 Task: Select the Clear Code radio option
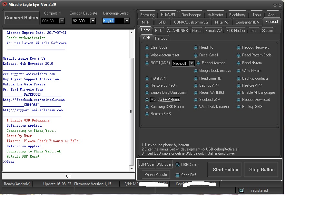click(147, 47)
